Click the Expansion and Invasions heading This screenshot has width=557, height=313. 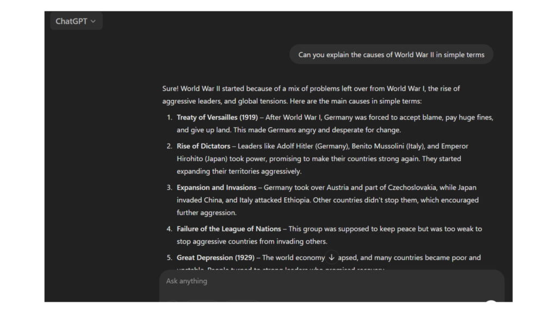[216, 187]
